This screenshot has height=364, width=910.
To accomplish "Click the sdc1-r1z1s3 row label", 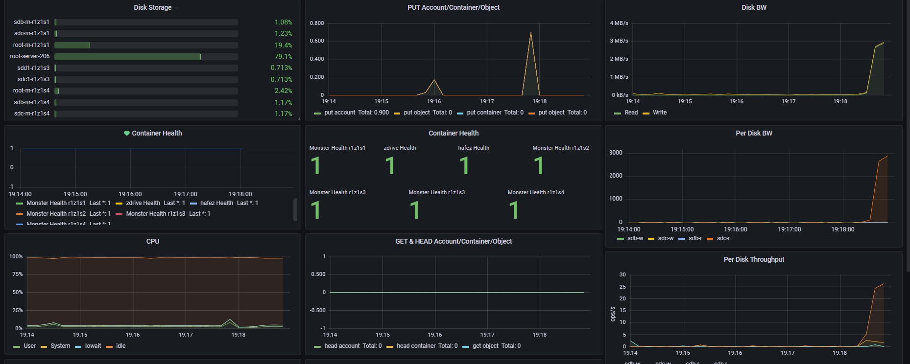I will pos(33,79).
